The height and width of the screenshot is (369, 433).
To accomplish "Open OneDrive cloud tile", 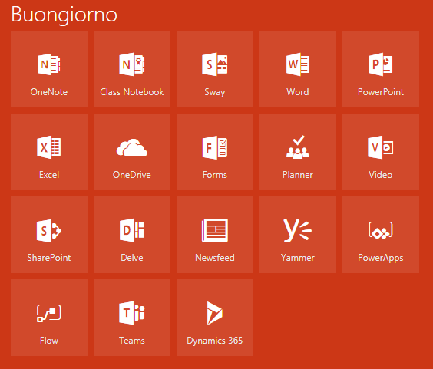I will coord(132,152).
